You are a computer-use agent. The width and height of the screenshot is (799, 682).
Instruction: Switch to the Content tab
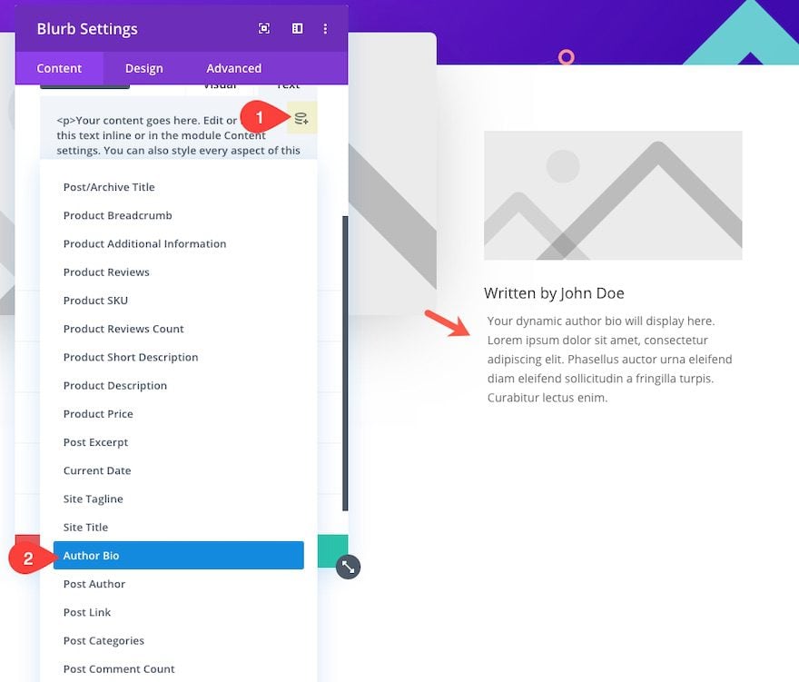(59, 68)
